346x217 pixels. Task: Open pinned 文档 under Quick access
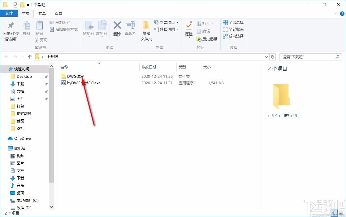[20, 91]
